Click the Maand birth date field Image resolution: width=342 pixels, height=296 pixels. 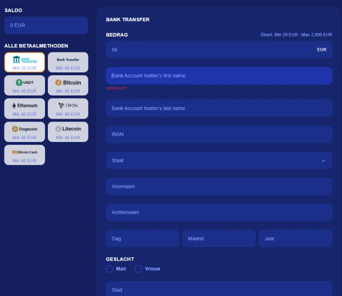tap(219, 238)
